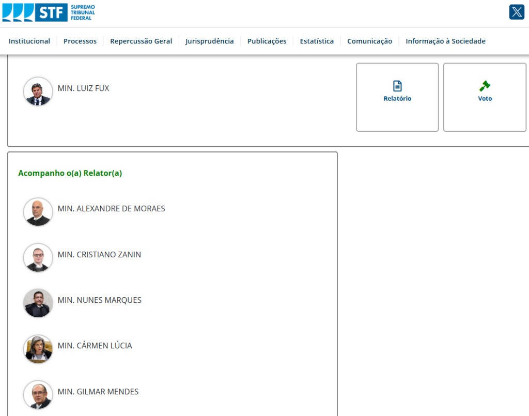Select the Repercussão Geral menu item
529x416 pixels.
tap(141, 41)
